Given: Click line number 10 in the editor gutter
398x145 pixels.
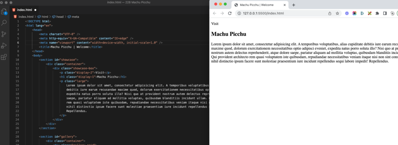Looking at the screenshot, I should pyautogui.click(x=17, y=60).
